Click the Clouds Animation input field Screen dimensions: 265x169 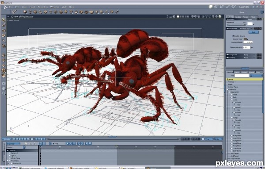coord(246,47)
